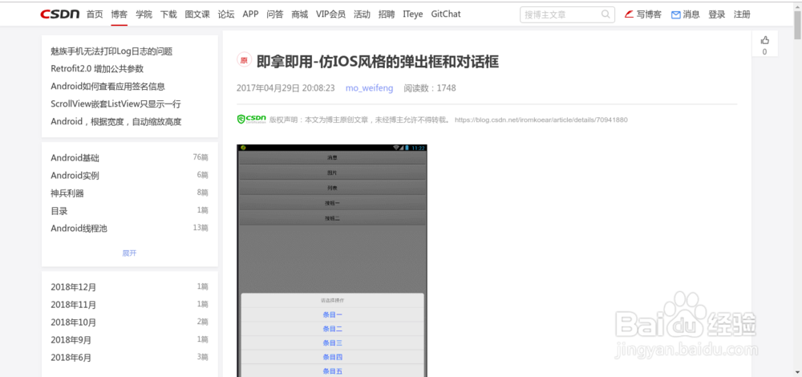Click the 消息 envelope icon
802x377 pixels.
tap(675, 14)
